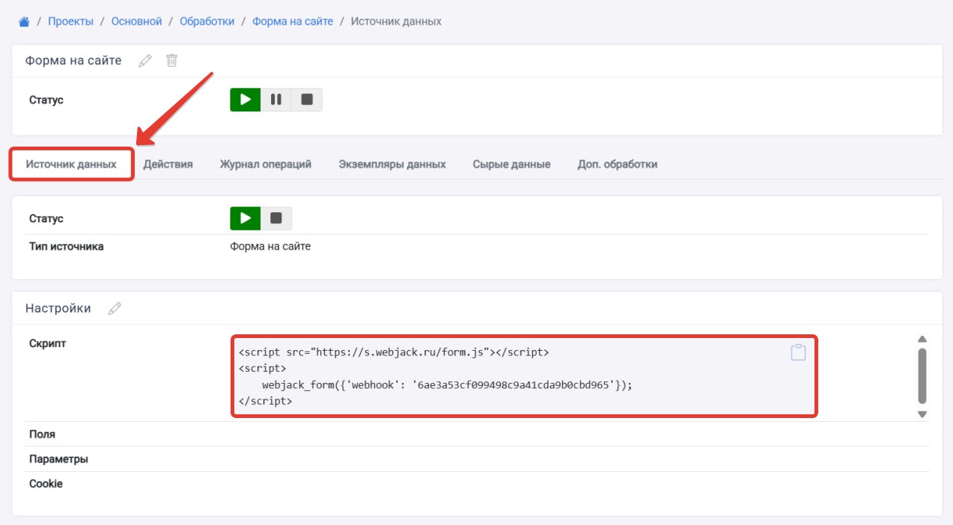This screenshot has width=953, height=525.
Task: Open the Экземпляры данных tab
Action: tap(392, 164)
